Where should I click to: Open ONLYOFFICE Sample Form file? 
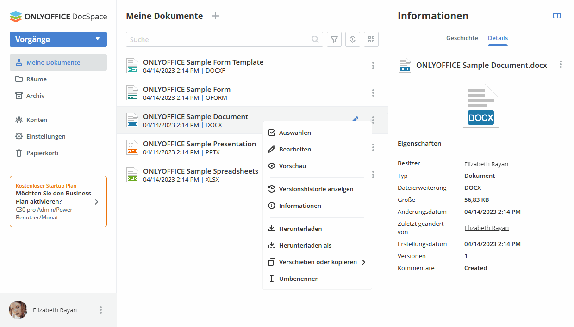point(187,90)
